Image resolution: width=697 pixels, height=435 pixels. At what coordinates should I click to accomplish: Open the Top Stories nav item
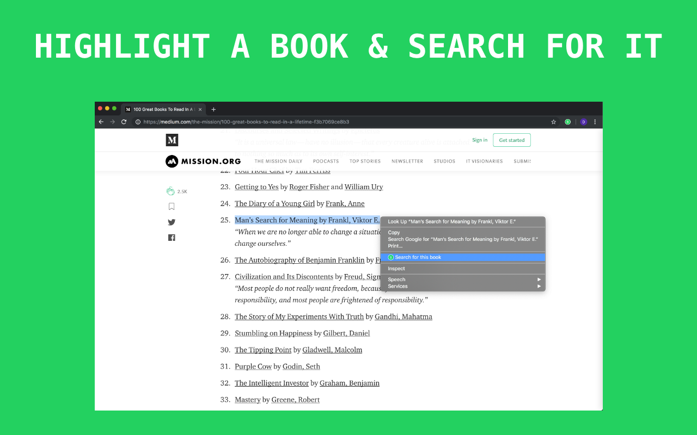[x=365, y=161]
